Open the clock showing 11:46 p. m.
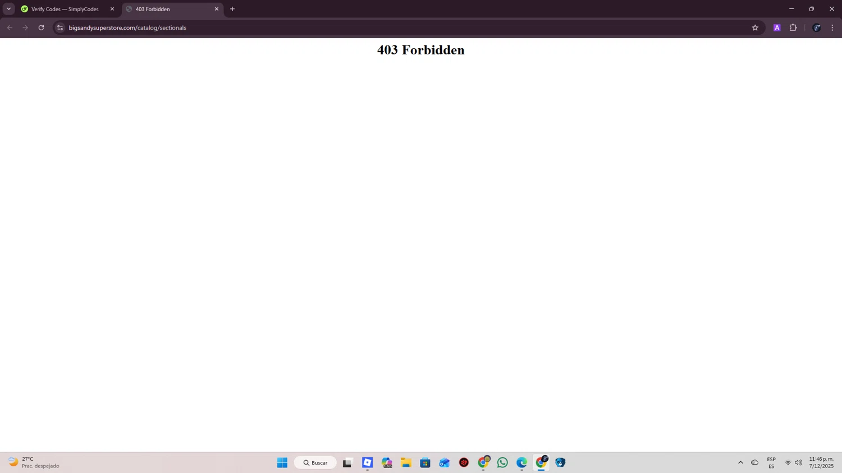 821,462
